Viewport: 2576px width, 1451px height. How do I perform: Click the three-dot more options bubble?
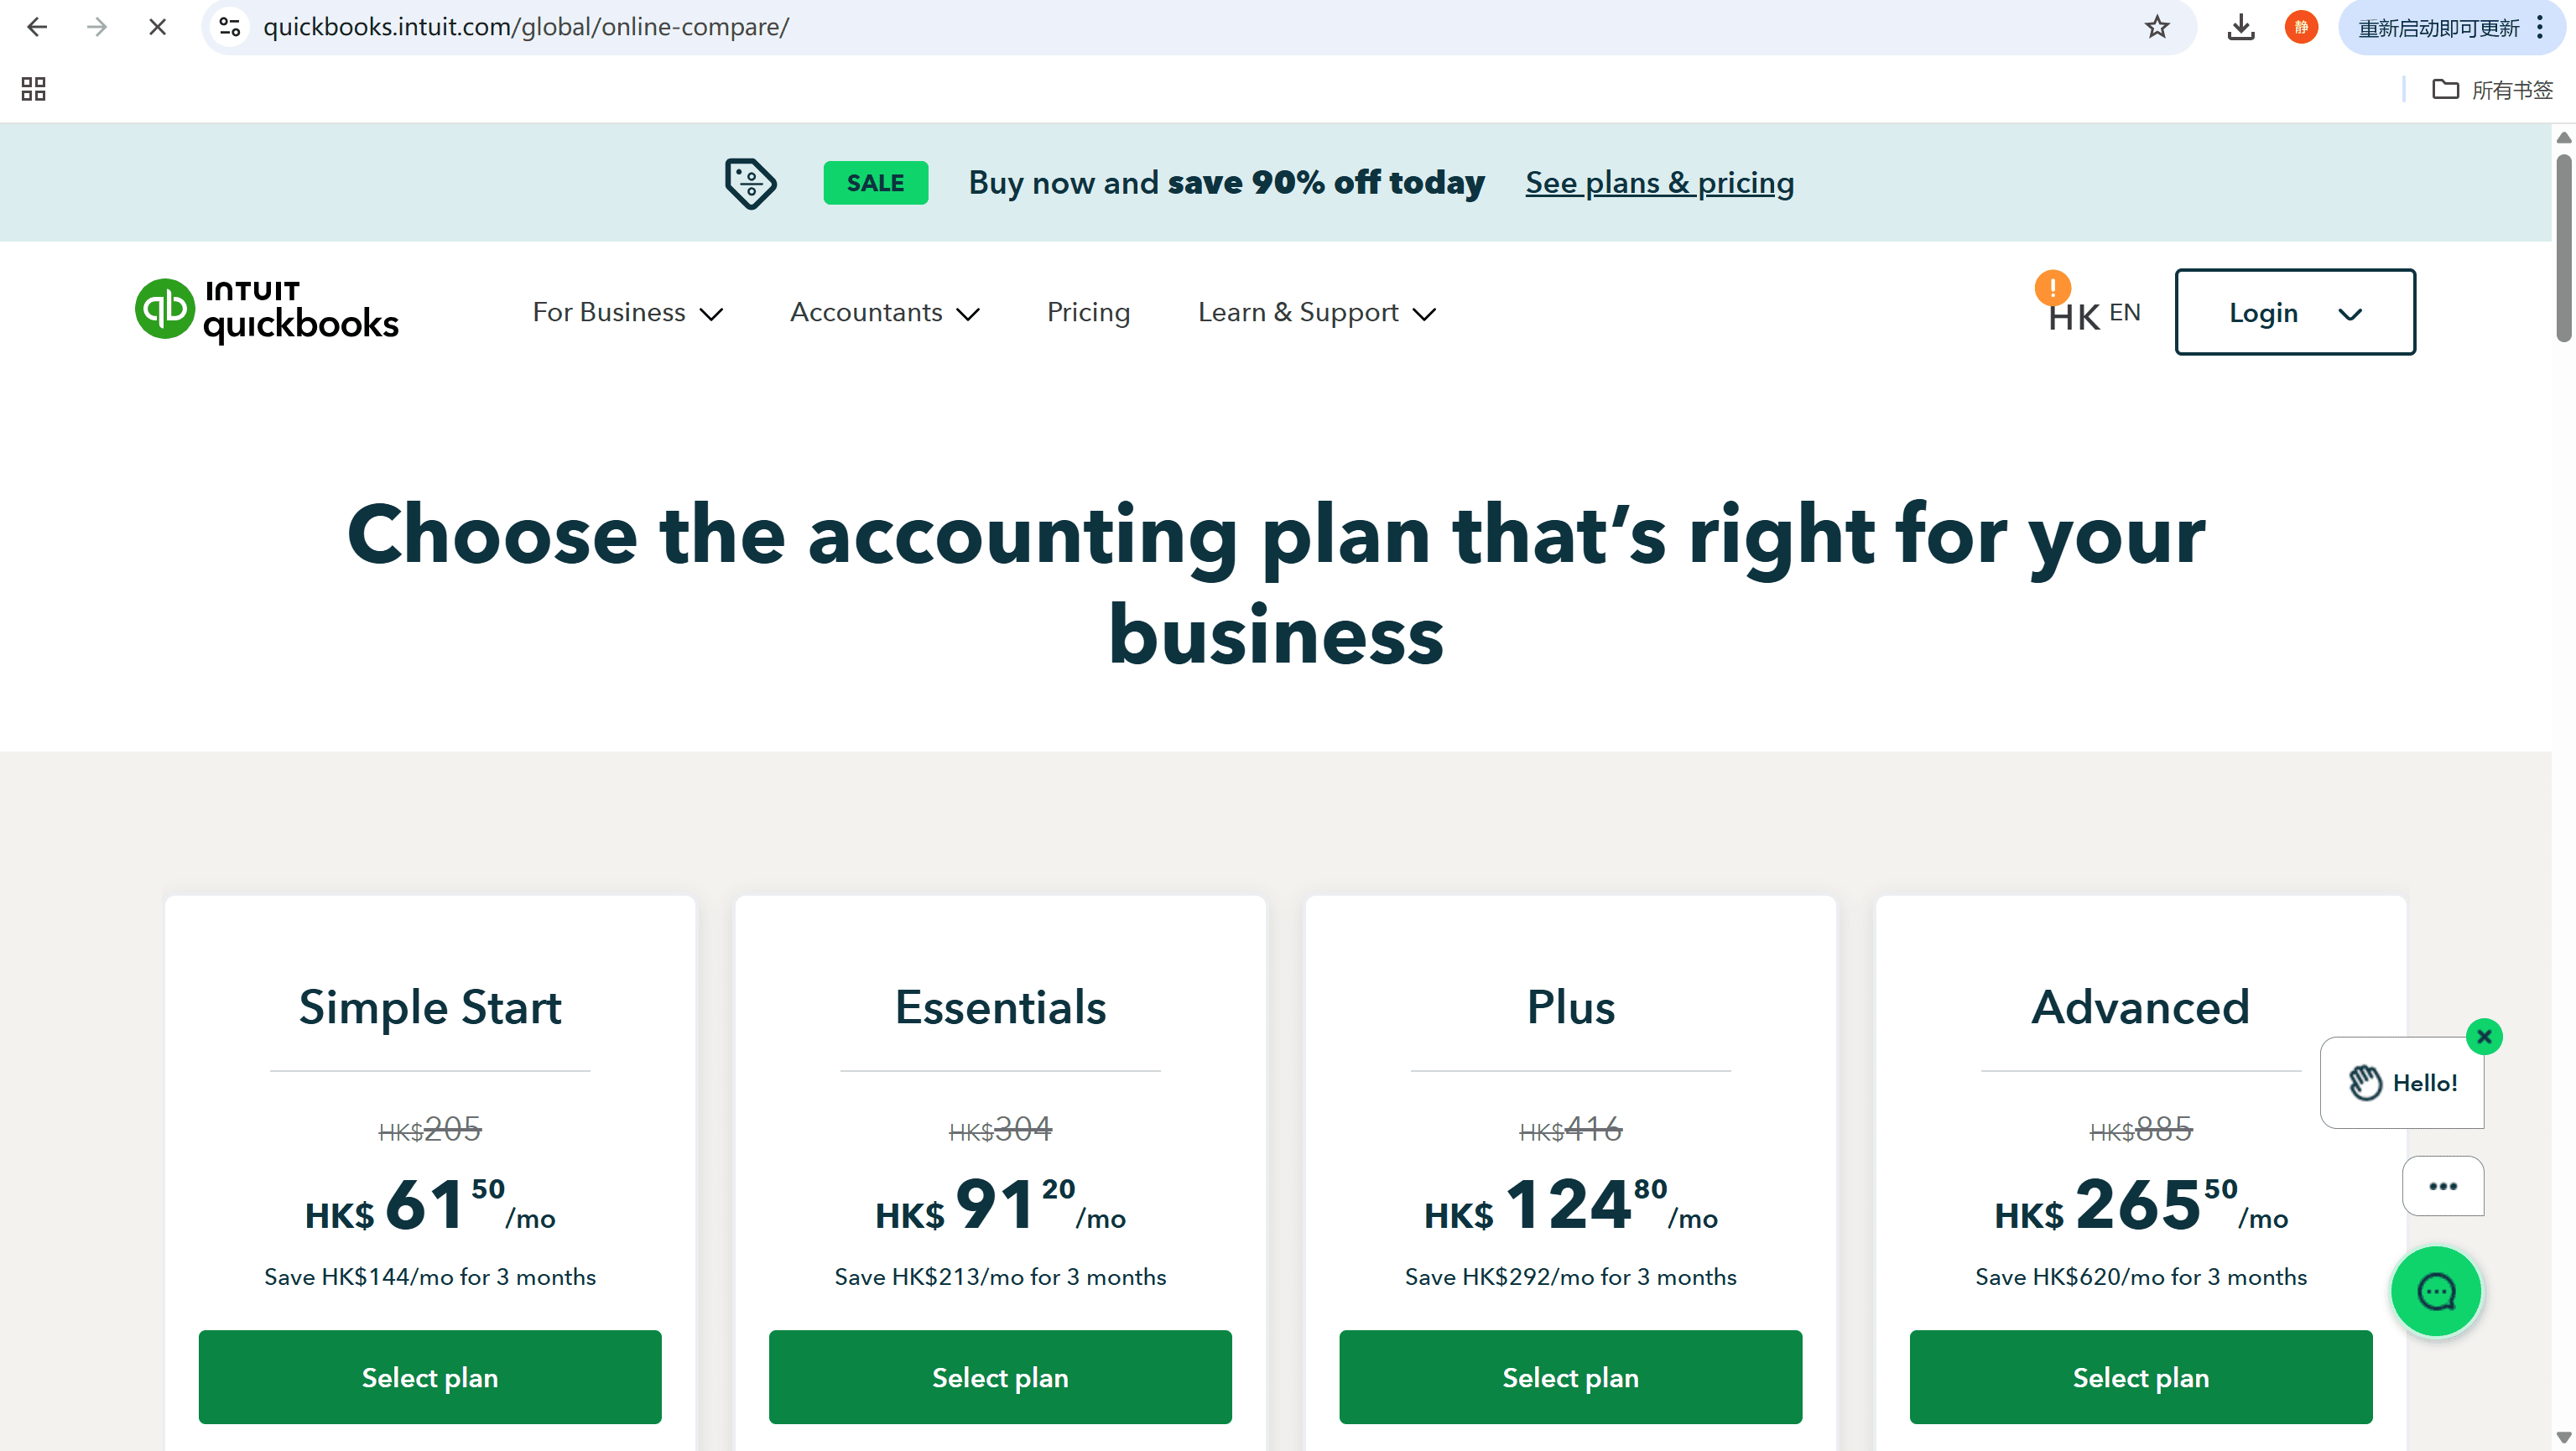coord(2443,1186)
